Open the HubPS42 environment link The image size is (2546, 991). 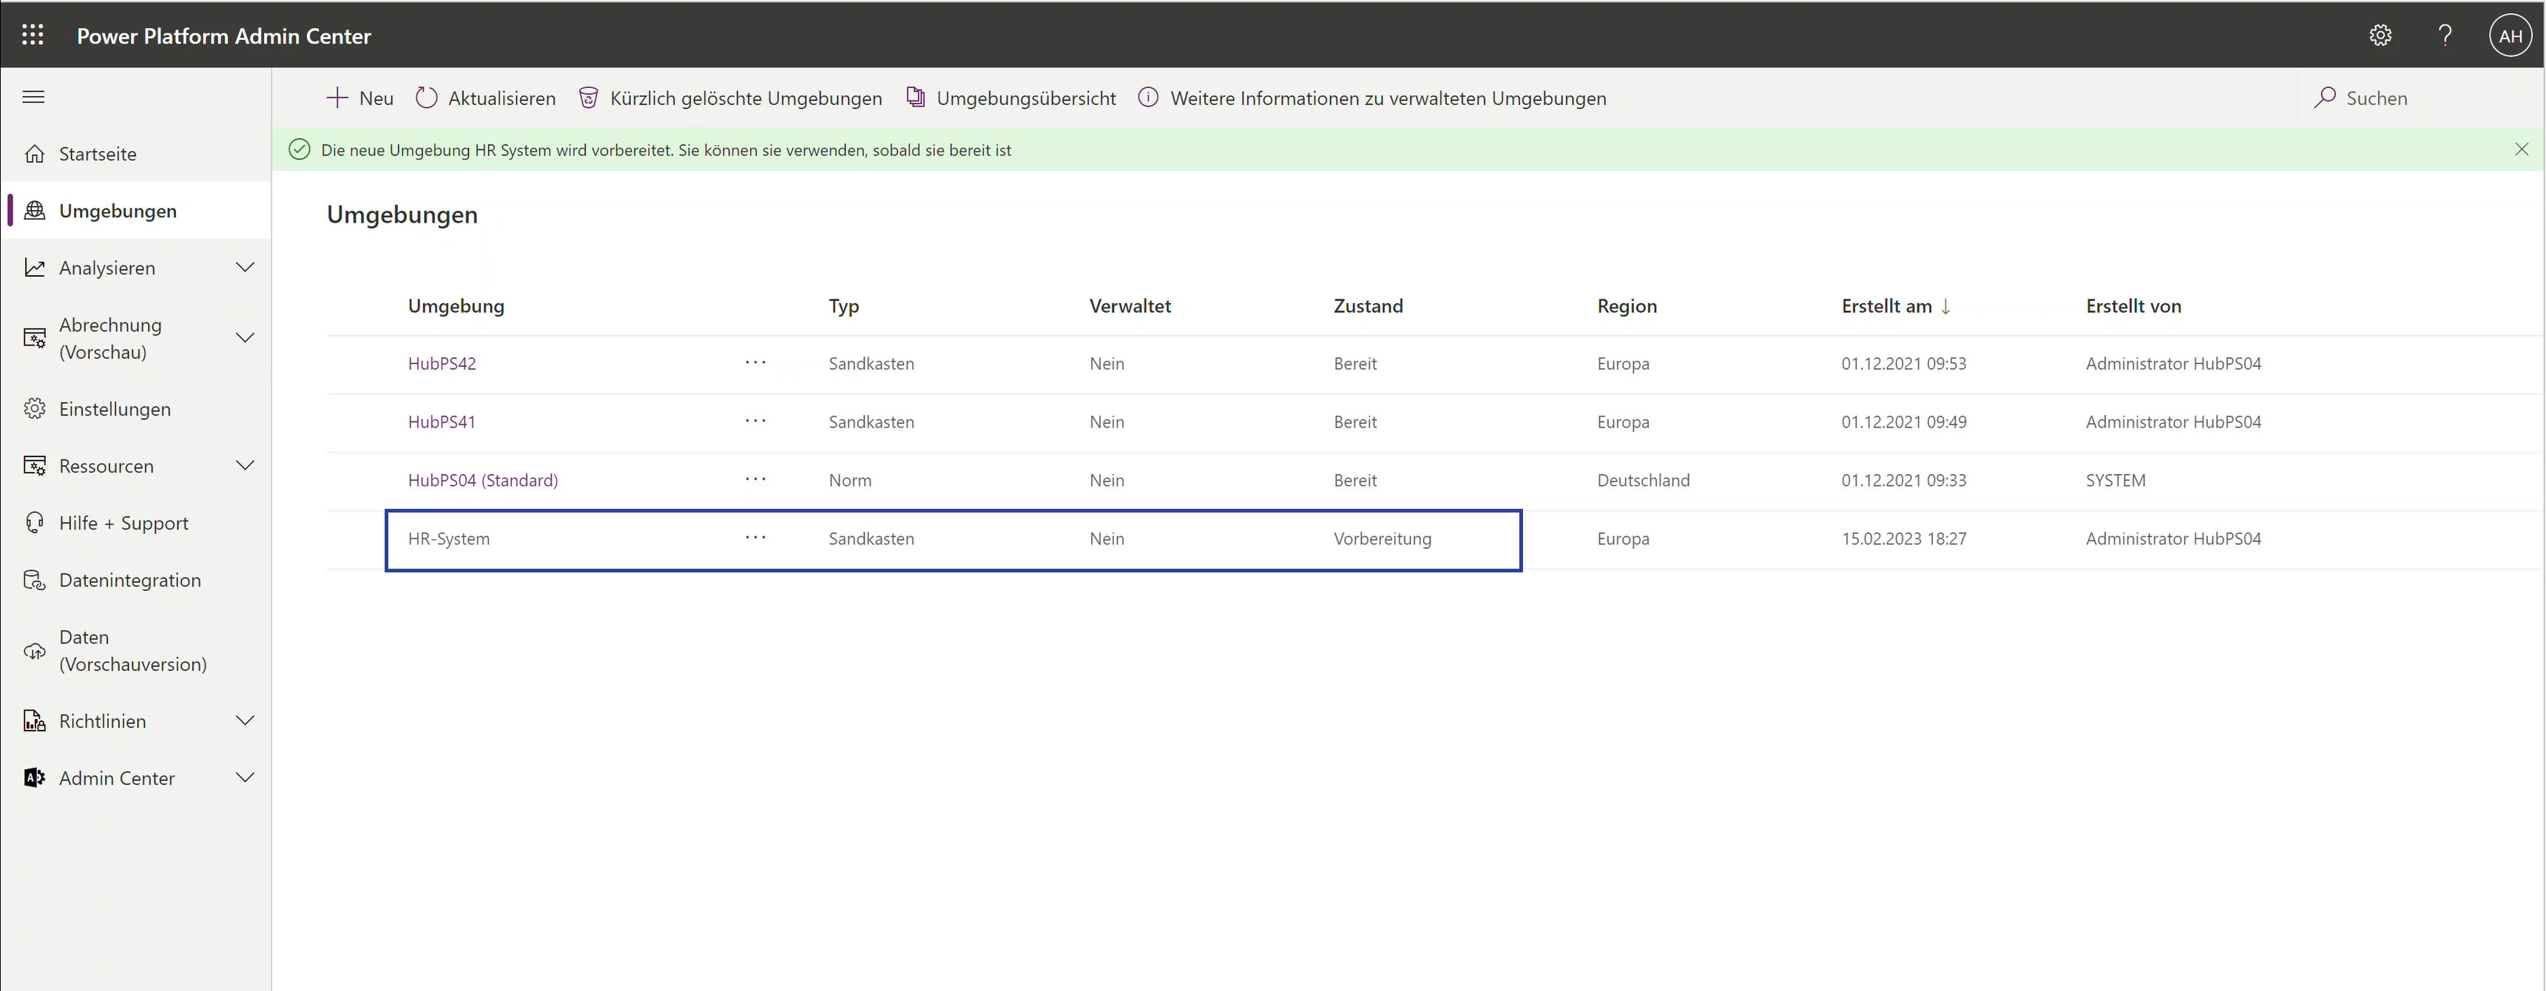pos(442,364)
